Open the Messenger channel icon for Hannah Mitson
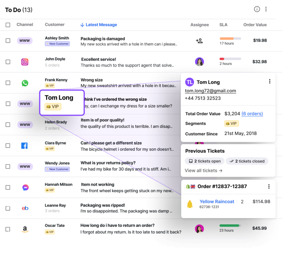 pos(25,187)
